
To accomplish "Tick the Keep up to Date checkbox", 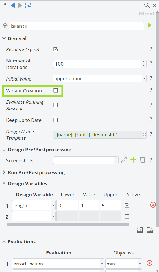I will point(56,120).
